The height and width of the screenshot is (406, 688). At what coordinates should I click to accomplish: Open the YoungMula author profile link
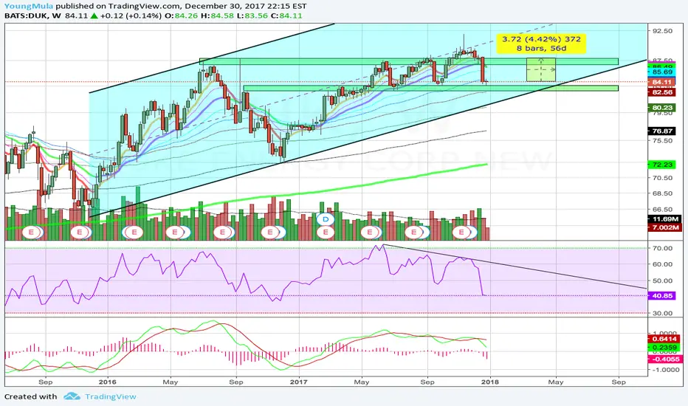[x=29, y=6]
